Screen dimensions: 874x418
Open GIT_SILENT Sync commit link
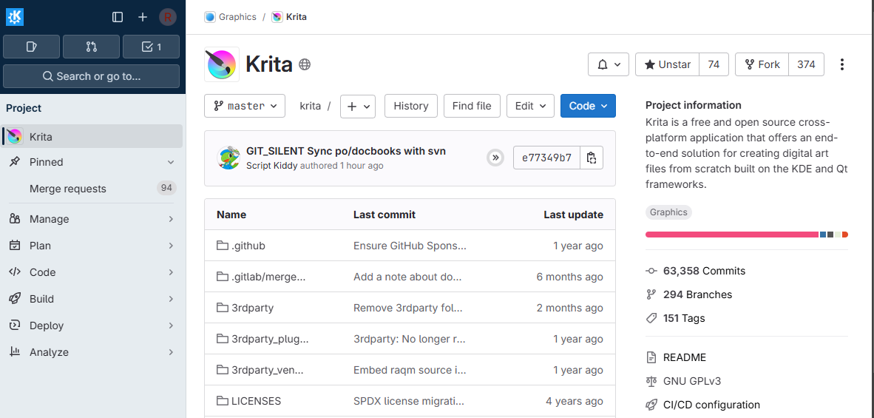point(346,151)
